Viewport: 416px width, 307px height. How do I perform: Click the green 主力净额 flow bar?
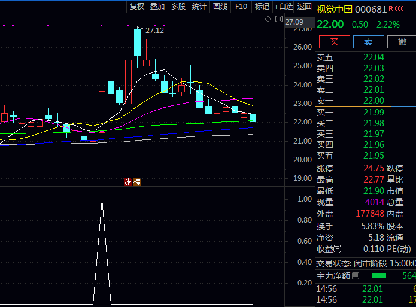[379, 276]
